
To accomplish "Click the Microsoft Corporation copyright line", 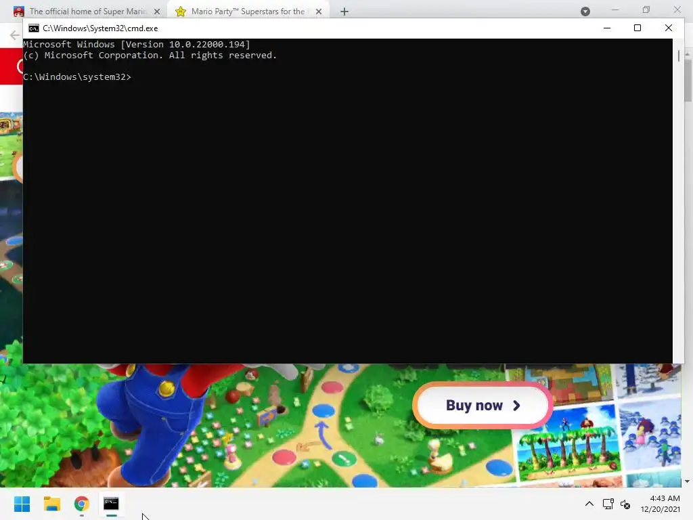I will [x=150, y=56].
